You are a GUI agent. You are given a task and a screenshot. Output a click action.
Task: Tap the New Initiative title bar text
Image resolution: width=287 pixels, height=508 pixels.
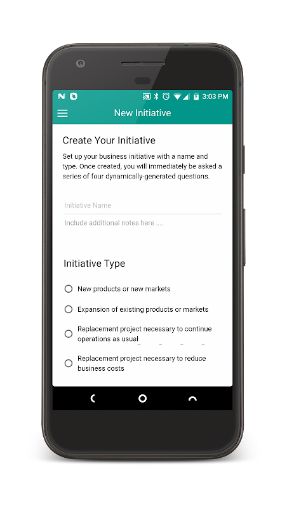tap(142, 113)
